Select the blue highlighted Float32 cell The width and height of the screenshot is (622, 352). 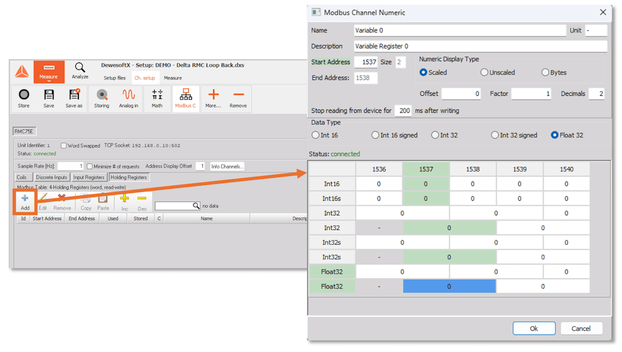point(449,286)
